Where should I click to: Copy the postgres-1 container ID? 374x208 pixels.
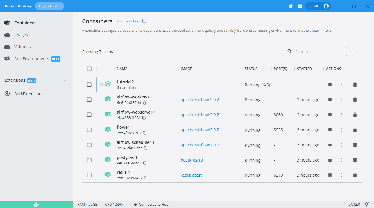pos(145,163)
